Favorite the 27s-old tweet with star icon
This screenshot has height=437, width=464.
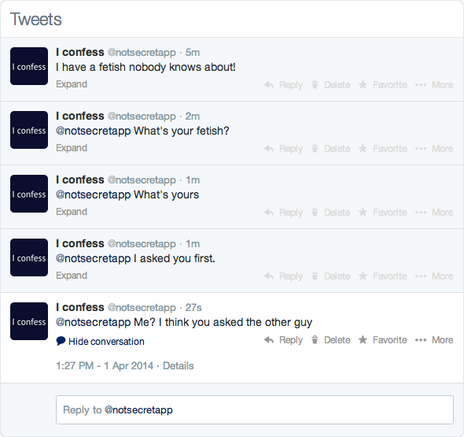click(x=383, y=340)
